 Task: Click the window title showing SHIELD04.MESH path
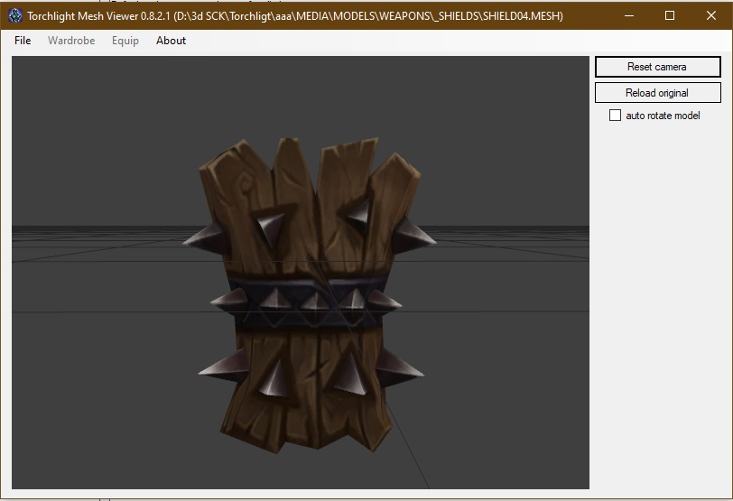[295, 16]
